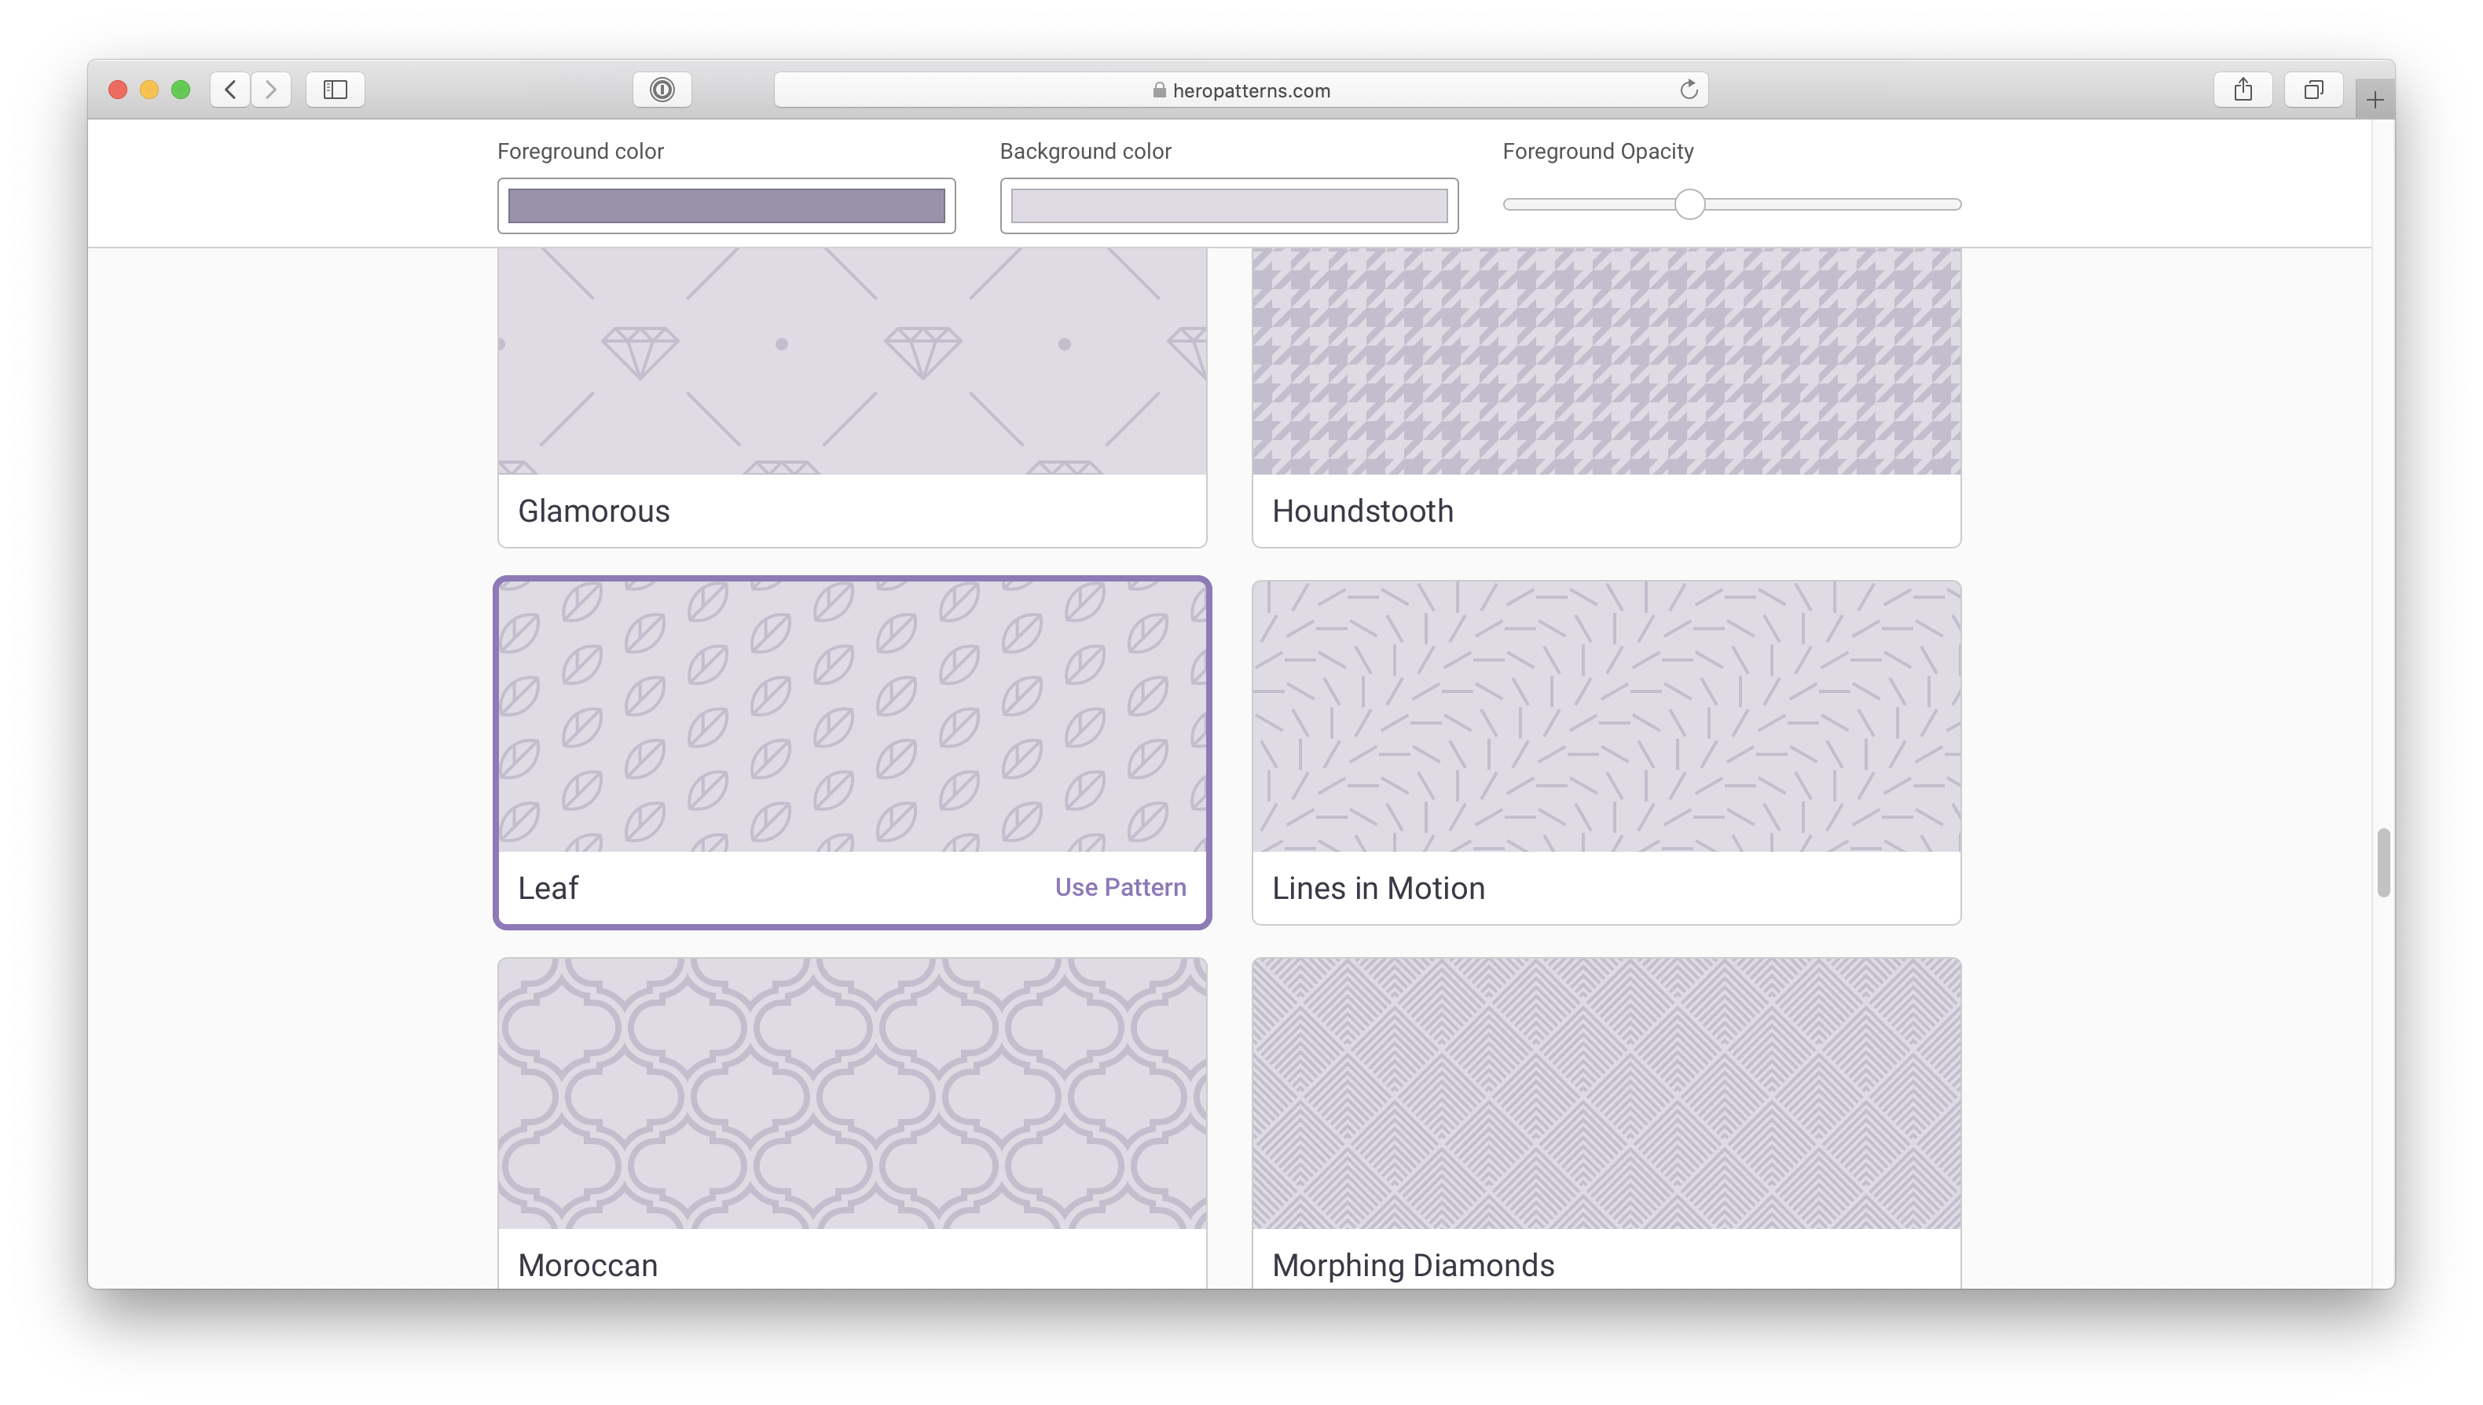This screenshot has width=2483, height=1405.
Task: Click the Background color label
Action: 1085,152
